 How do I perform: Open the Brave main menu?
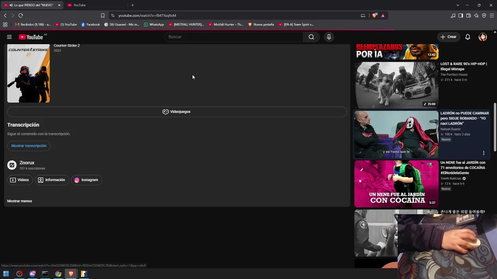click(492, 15)
